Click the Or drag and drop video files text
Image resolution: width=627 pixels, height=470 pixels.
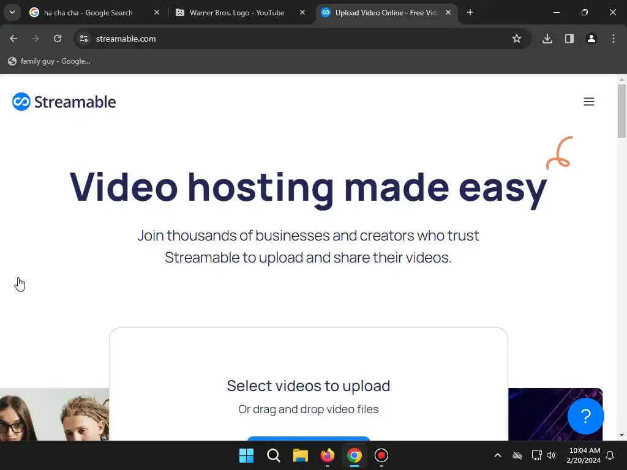(x=309, y=409)
